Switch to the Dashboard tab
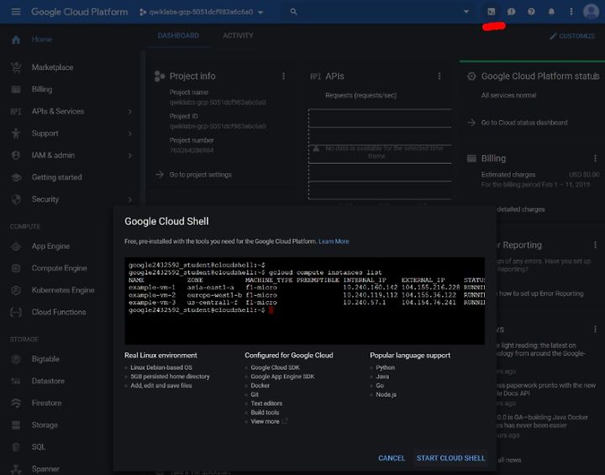Screen dimensions: 605x475 pyautogui.click(x=178, y=35)
